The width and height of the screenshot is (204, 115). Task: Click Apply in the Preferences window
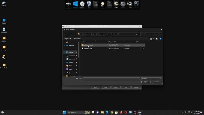tap(116, 87)
